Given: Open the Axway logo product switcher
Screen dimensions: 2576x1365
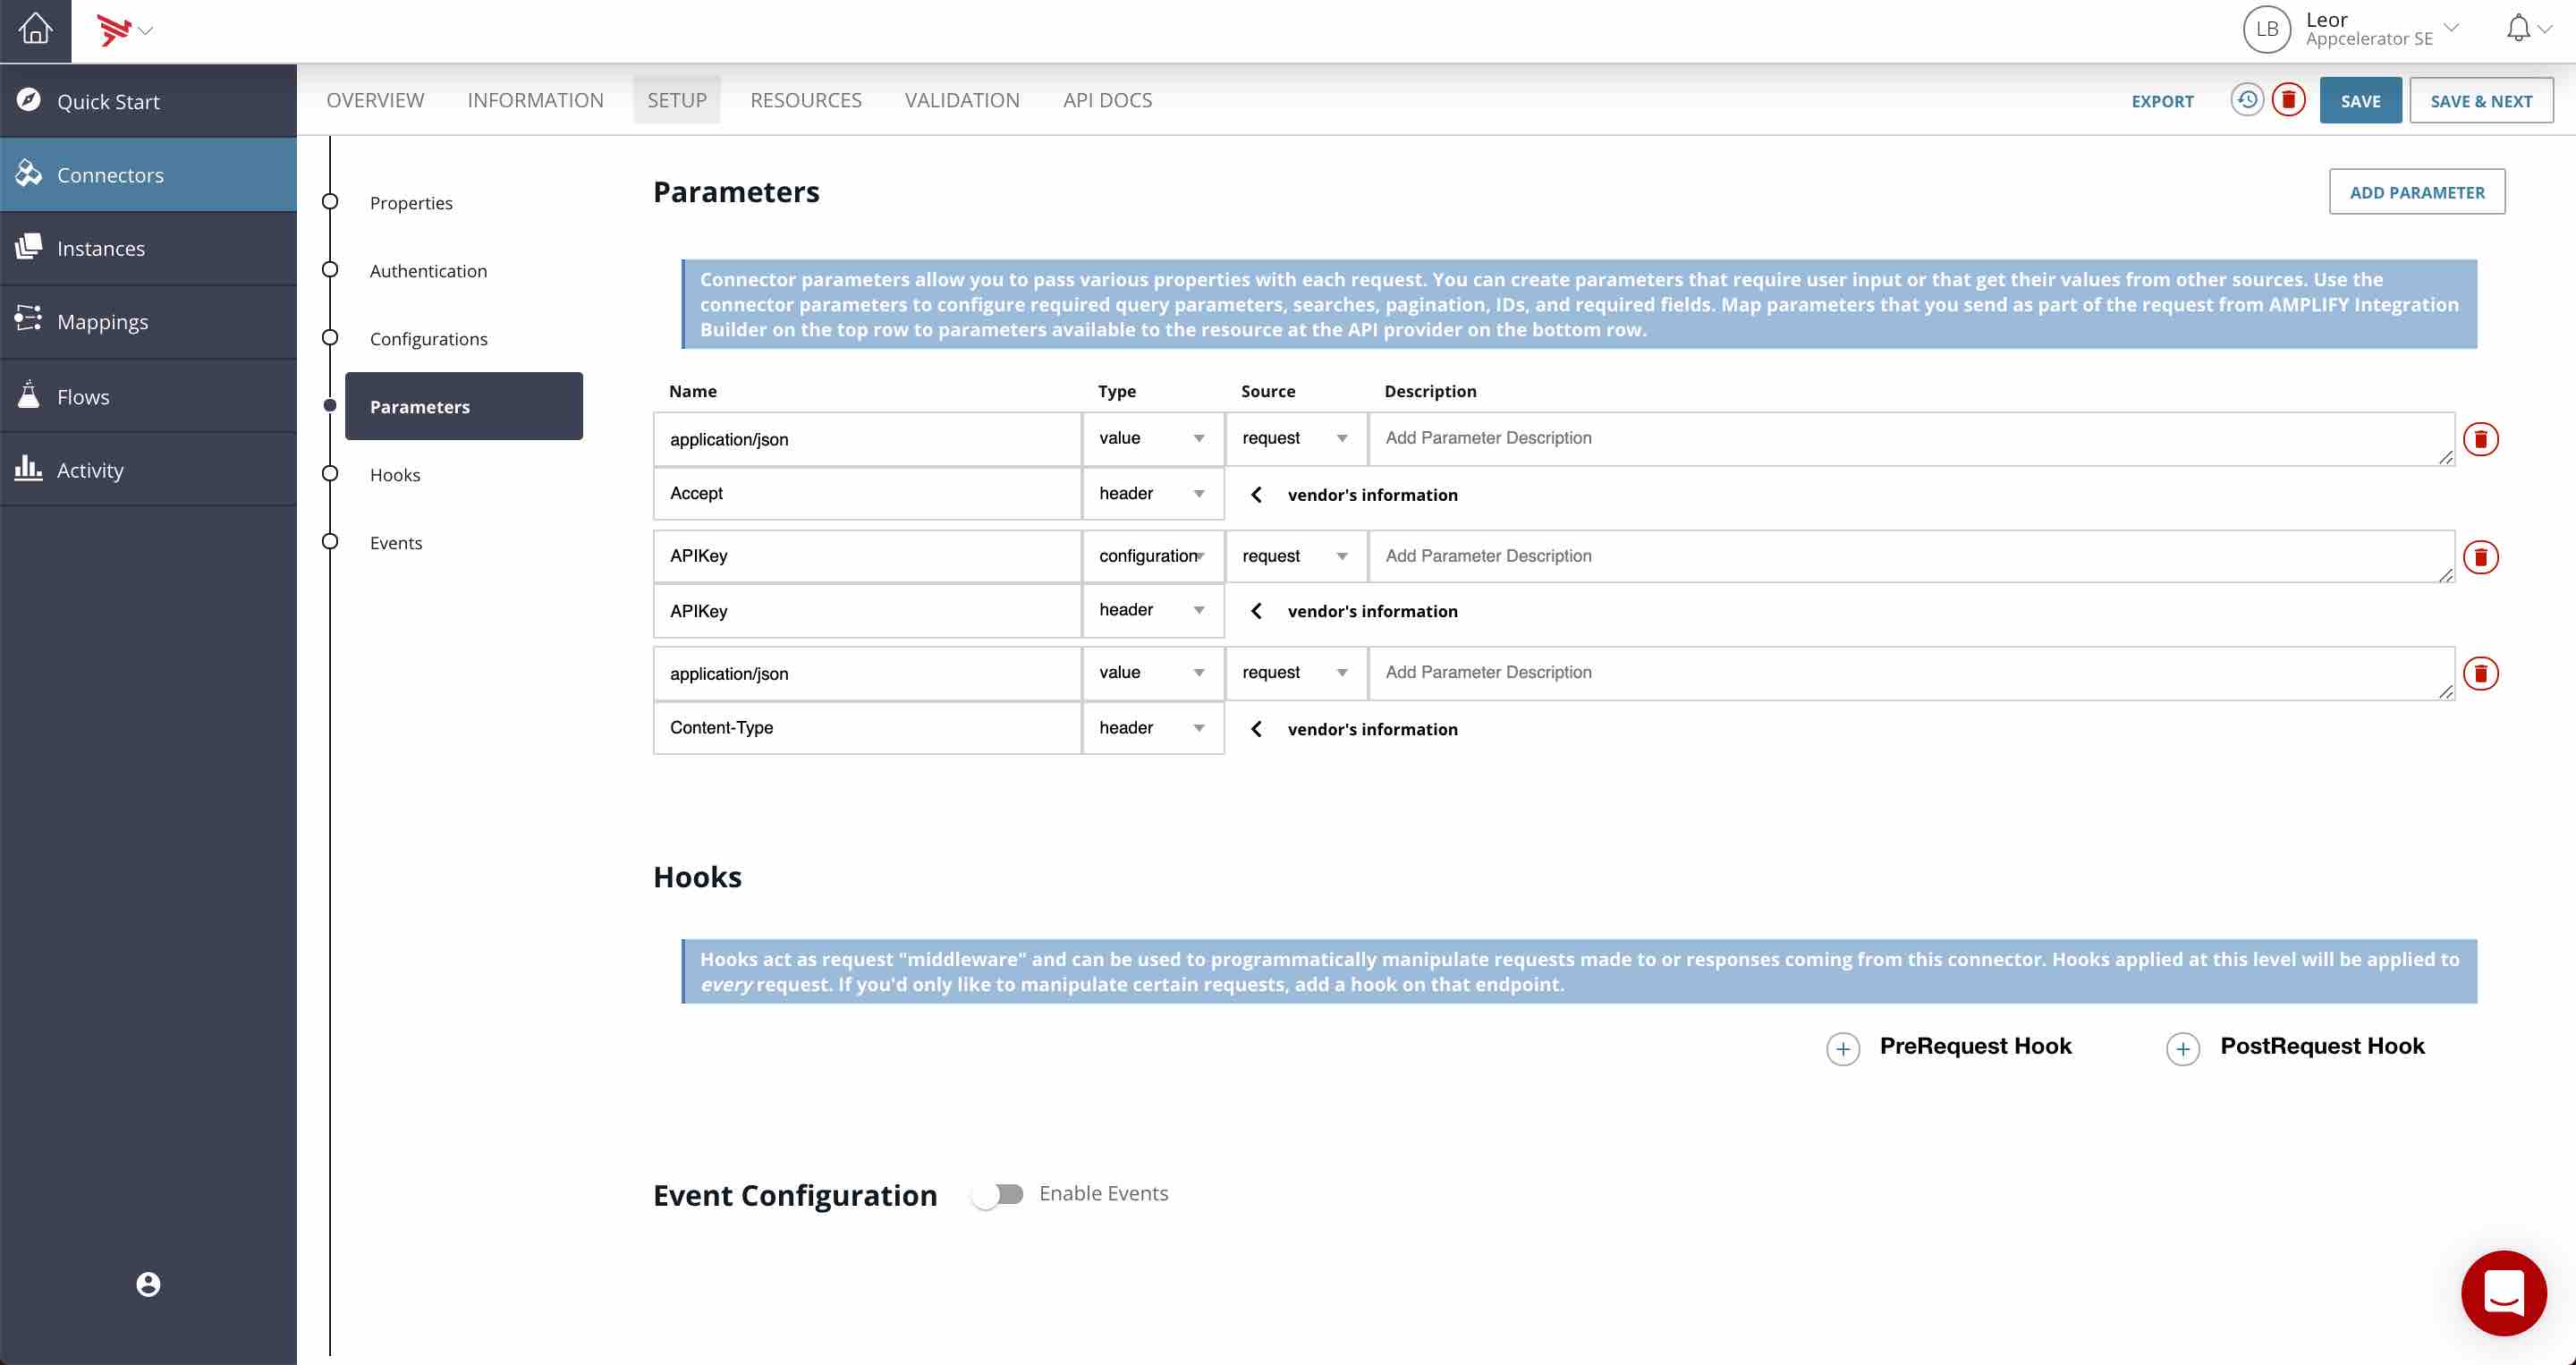Looking at the screenshot, I should [x=124, y=30].
